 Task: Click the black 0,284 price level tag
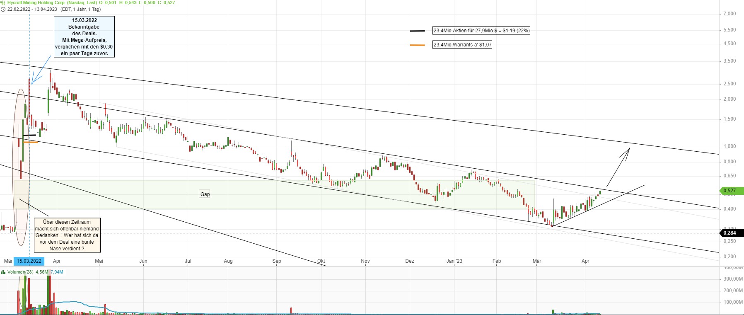click(x=730, y=233)
